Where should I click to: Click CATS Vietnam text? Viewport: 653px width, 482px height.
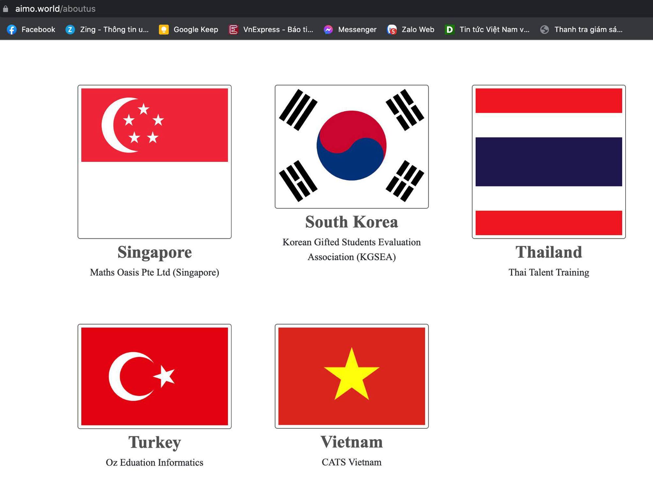pos(352,462)
